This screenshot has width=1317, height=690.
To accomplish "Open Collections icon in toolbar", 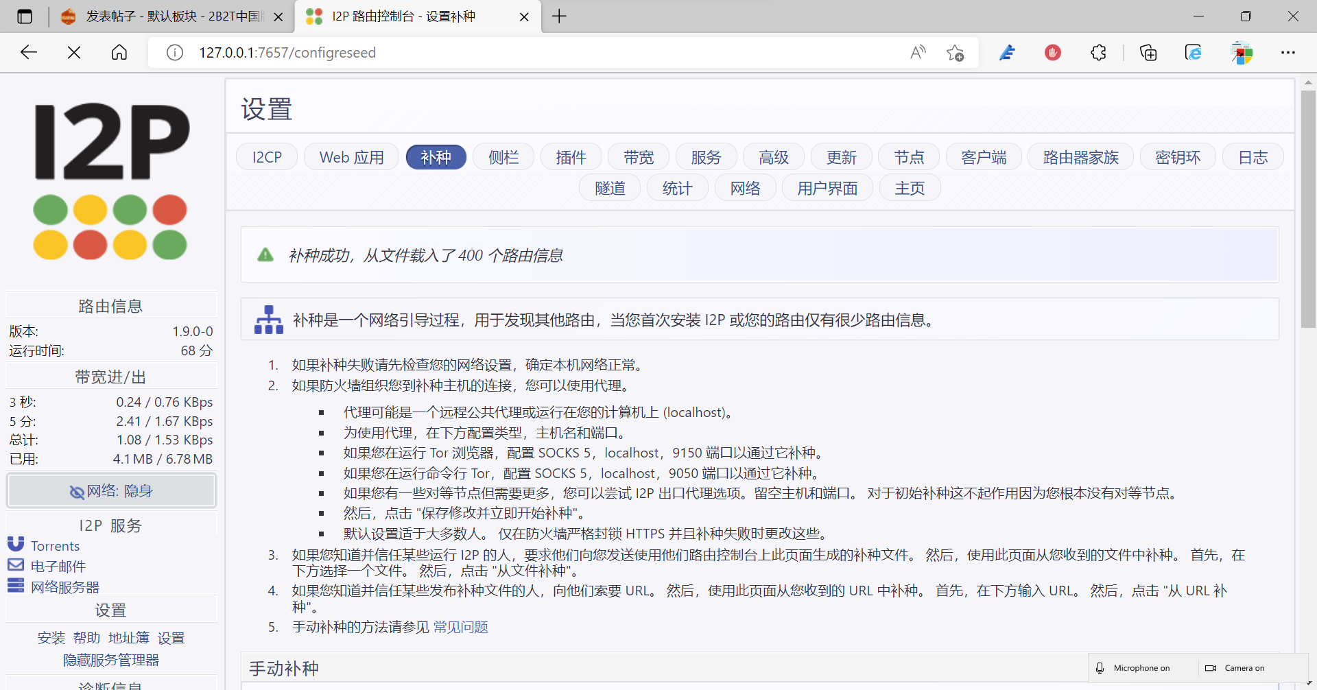I will point(1148,52).
